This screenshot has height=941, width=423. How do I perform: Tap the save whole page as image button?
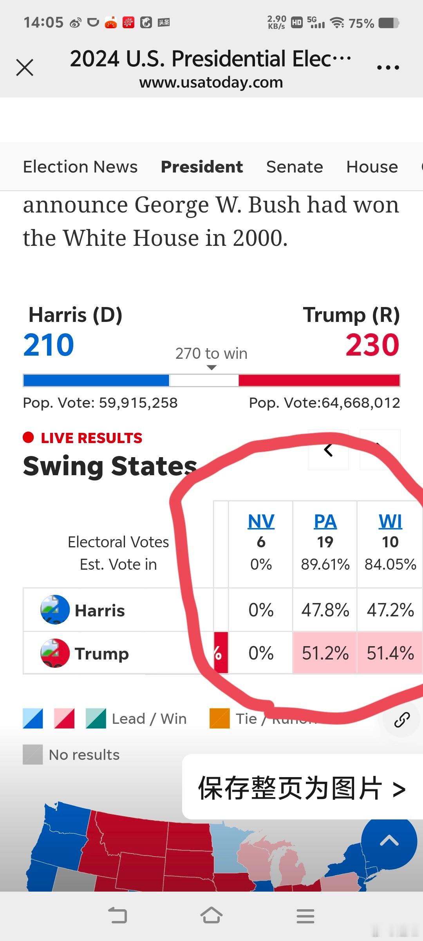point(302,788)
